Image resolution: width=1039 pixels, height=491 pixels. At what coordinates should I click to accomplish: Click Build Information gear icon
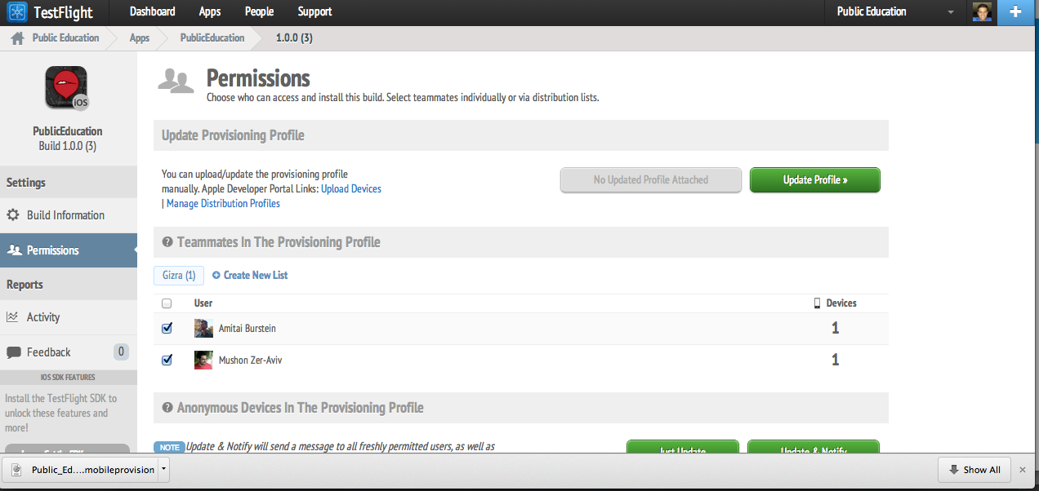(x=13, y=215)
